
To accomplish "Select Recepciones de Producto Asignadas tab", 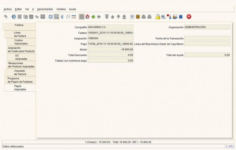I will (21, 65).
